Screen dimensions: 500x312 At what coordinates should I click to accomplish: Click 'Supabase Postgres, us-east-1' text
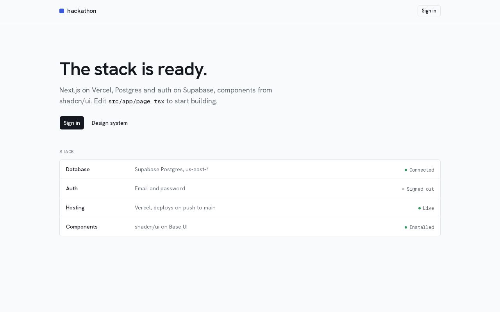tap(172, 169)
